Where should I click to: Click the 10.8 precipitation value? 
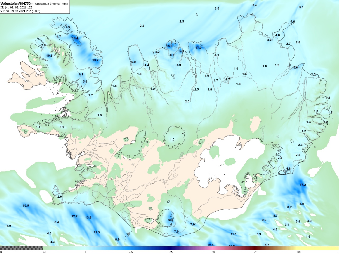click(x=49, y=56)
